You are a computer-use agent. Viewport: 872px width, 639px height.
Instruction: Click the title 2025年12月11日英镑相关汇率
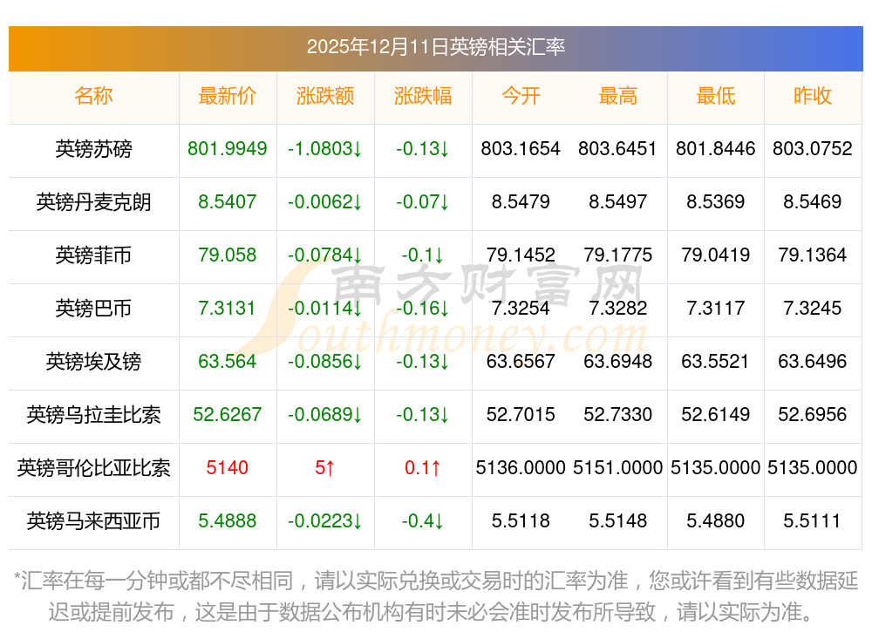pyautogui.click(x=435, y=47)
